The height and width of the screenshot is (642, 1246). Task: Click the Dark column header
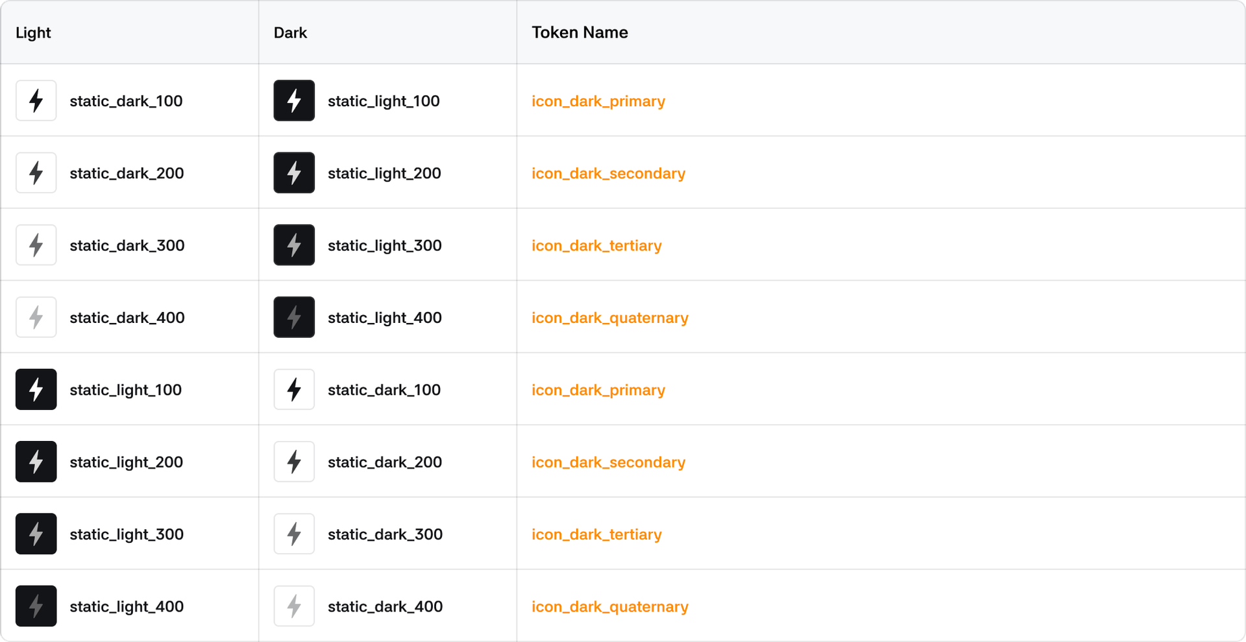pos(290,32)
